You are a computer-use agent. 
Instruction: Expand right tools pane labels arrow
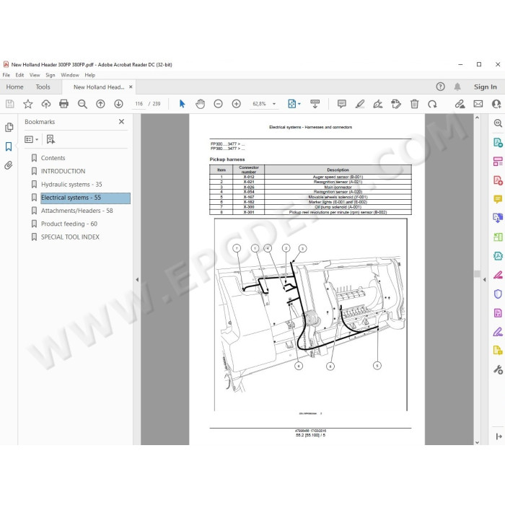click(499, 436)
